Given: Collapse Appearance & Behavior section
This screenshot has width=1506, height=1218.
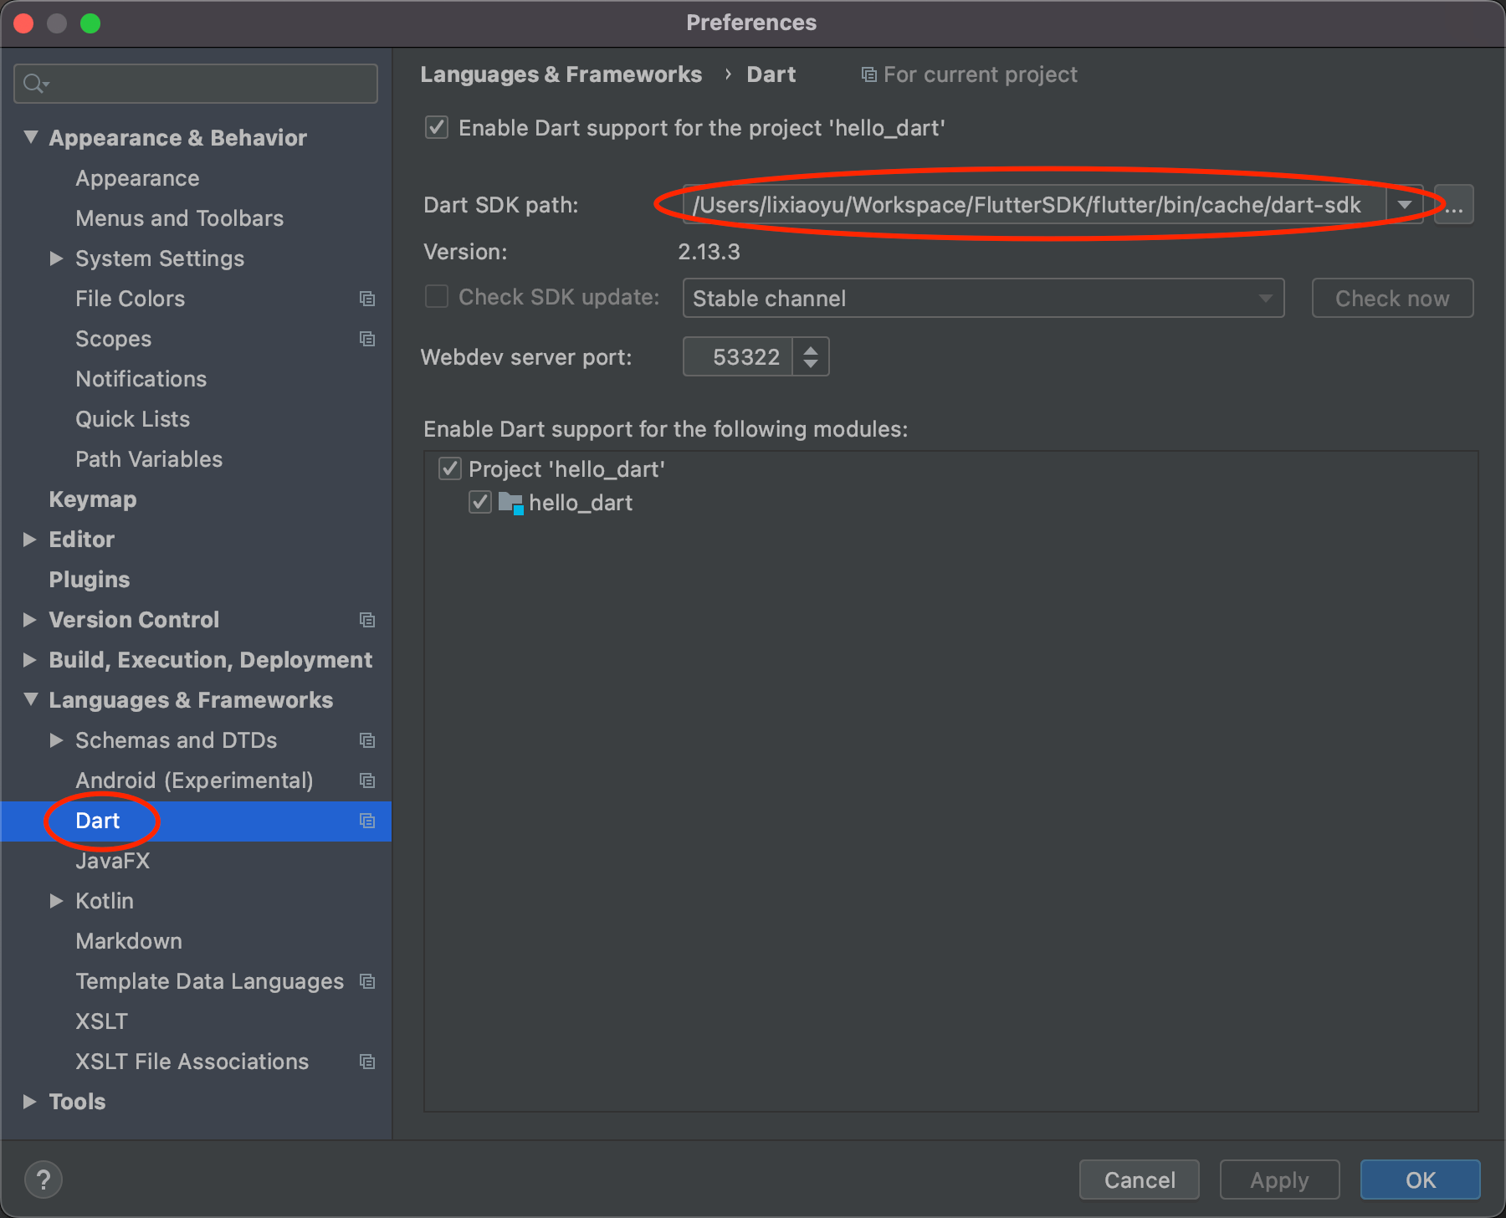Looking at the screenshot, I should tap(31, 137).
